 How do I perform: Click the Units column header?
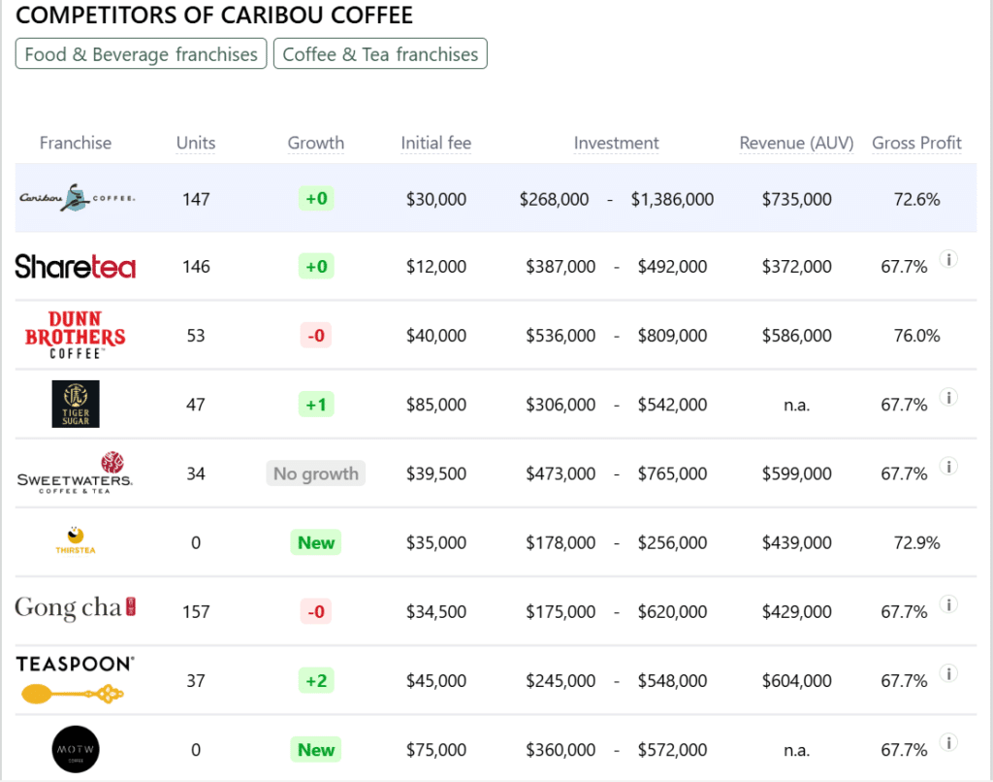[196, 144]
